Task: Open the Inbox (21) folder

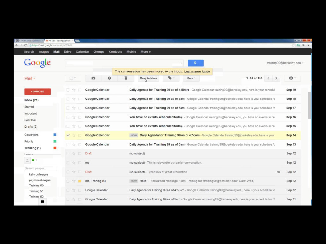Action: pyautogui.click(x=32, y=100)
